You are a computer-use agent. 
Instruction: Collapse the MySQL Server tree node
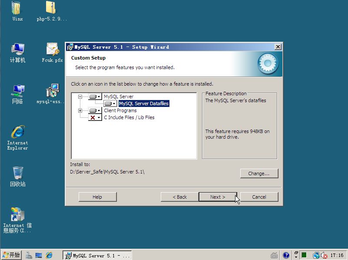[x=80, y=97]
